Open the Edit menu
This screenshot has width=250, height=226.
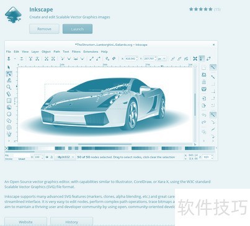(16, 52)
